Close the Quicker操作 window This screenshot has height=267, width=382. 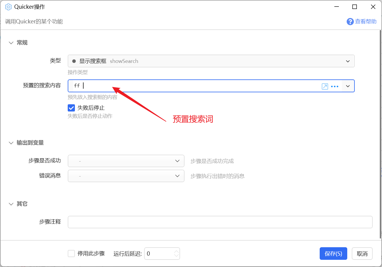pyautogui.click(x=373, y=7)
